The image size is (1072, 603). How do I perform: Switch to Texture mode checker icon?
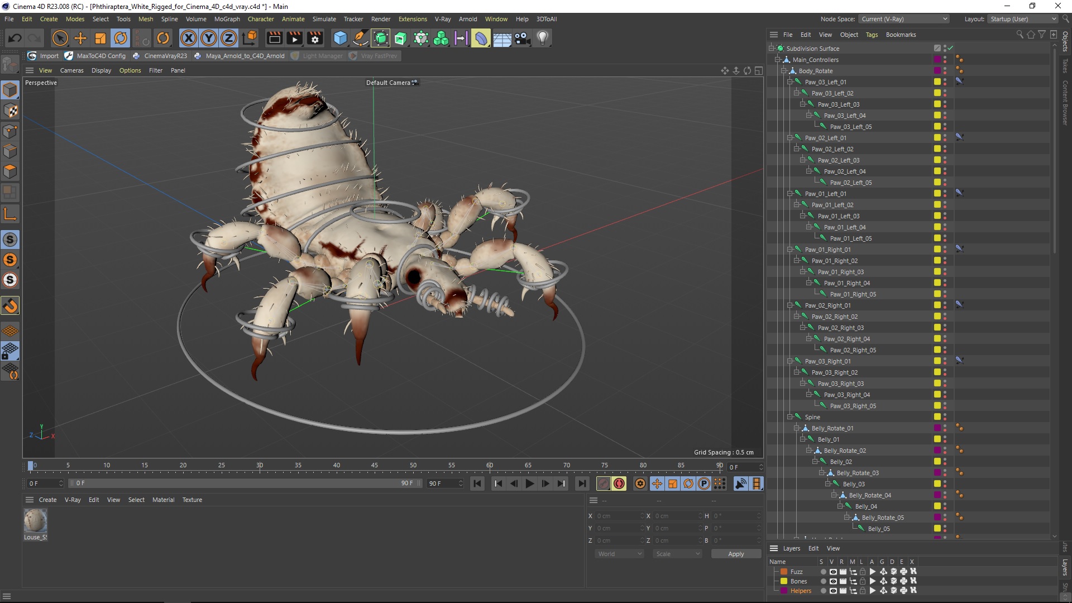(x=10, y=111)
